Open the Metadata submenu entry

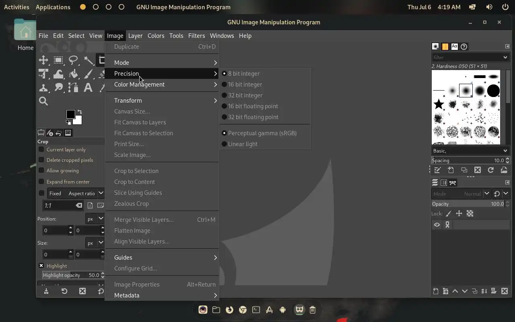click(162, 295)
